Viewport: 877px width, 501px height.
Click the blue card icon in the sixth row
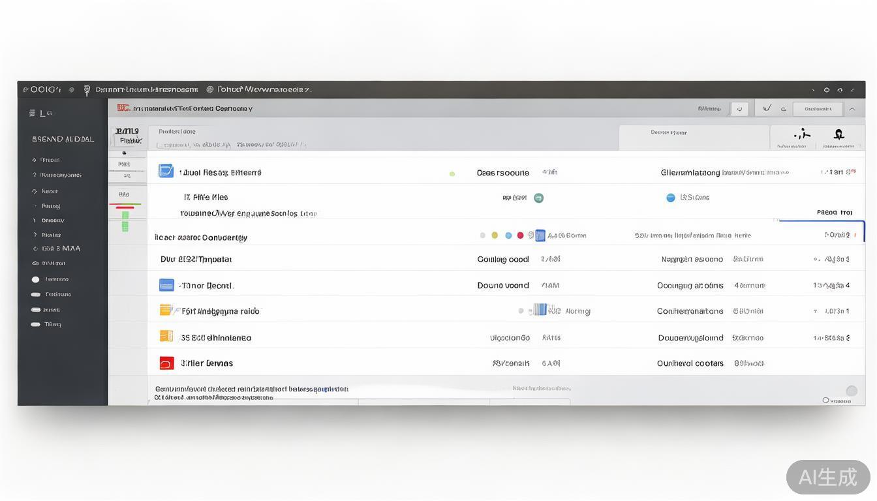click(166, 285)
